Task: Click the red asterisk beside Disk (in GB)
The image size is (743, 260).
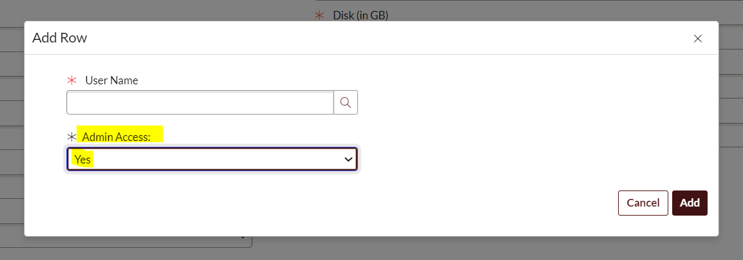Action: [319, 15]
